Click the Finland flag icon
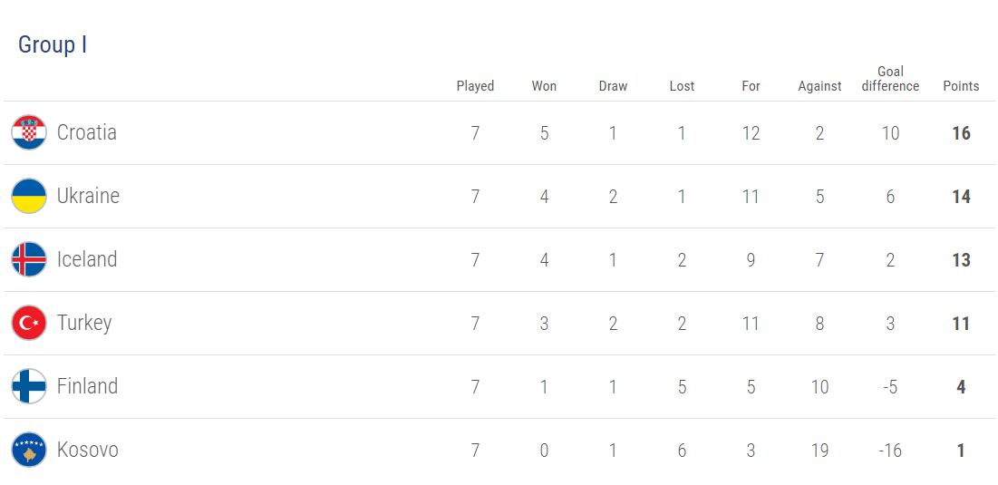The height and width of the screenshot is (485, 998). click(29, 386)
